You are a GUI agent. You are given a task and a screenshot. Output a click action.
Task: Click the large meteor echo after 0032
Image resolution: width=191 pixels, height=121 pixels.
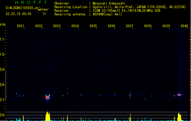pyautogui.click(x=48, y=97)
